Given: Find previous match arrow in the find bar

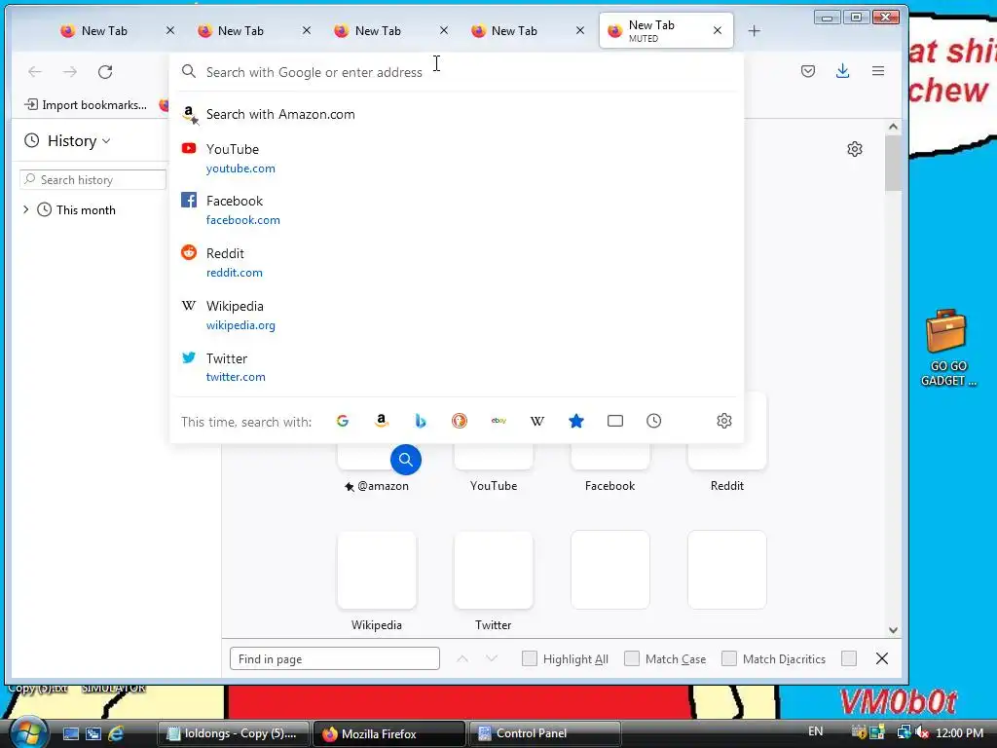Looking at the screenshot, I should [x=462, y=658].
